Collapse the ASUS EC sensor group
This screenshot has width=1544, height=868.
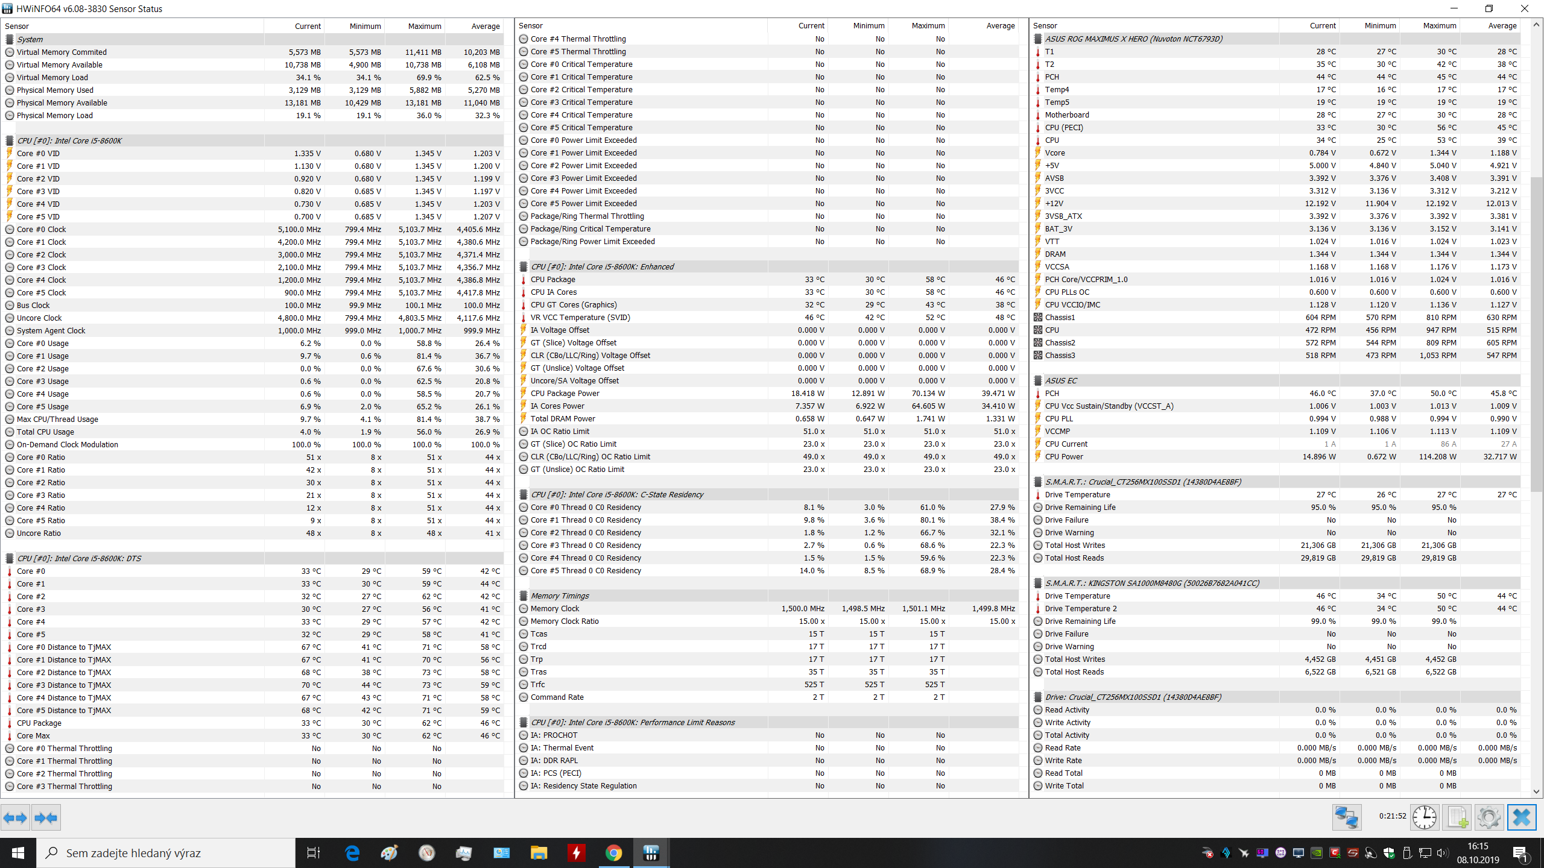click(x=1061, y=380)
